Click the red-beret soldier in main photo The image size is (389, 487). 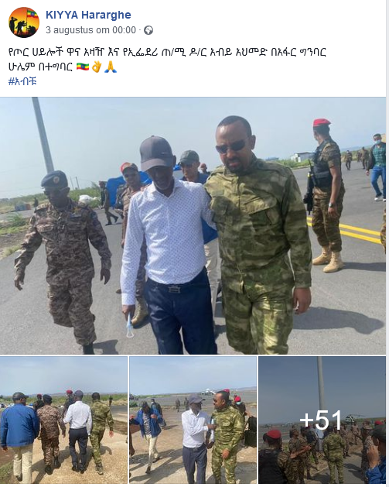326,196
